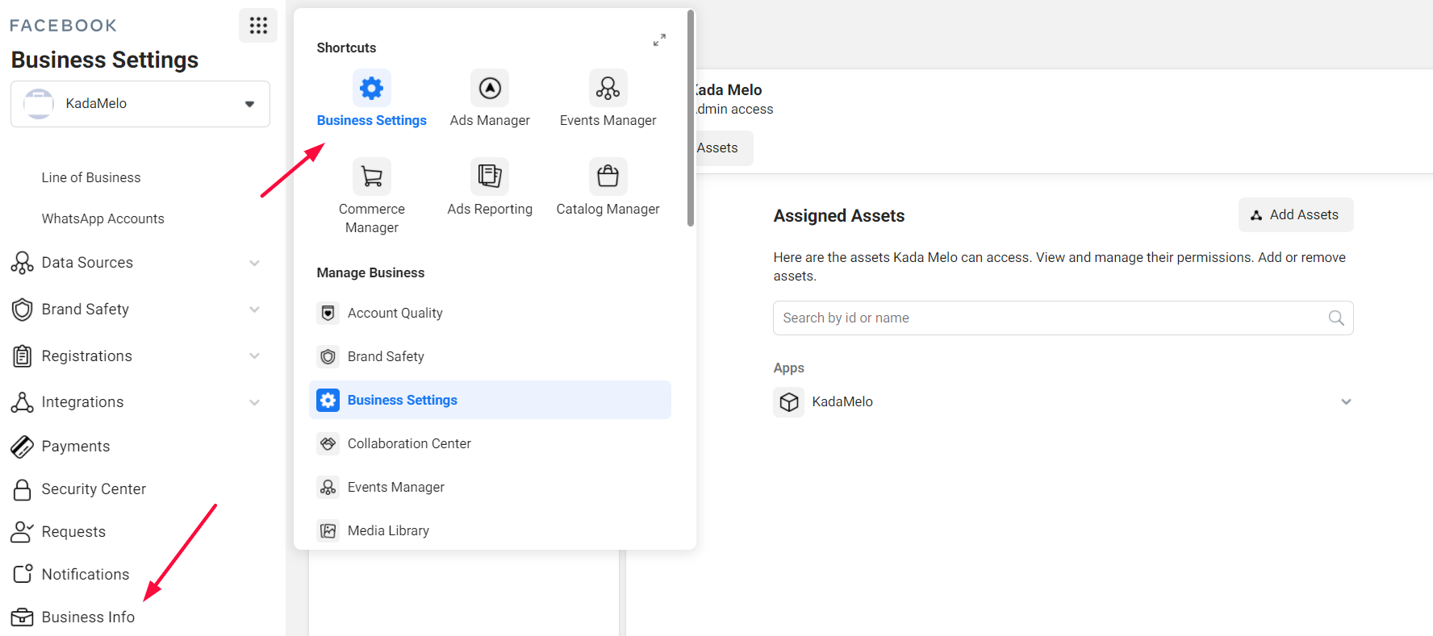Click the Events Manager shortcut label
The height and width of the screenshot is (636, 1433).
pos(608,120)
